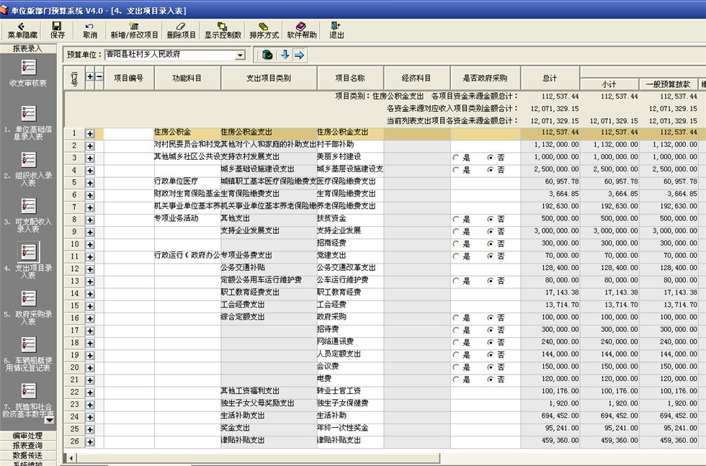706x466 pixels.
Task: Select 是 for 美丽乡村建设 government procurement
Action: (456, 158)
